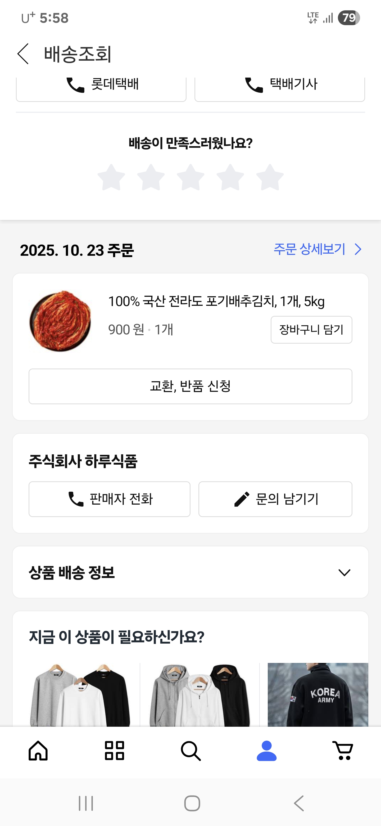The width and height of the screenshot is (381, 826).
Task: Request 교환, 반품 신청 for the order
Action: tap(190, 386)
